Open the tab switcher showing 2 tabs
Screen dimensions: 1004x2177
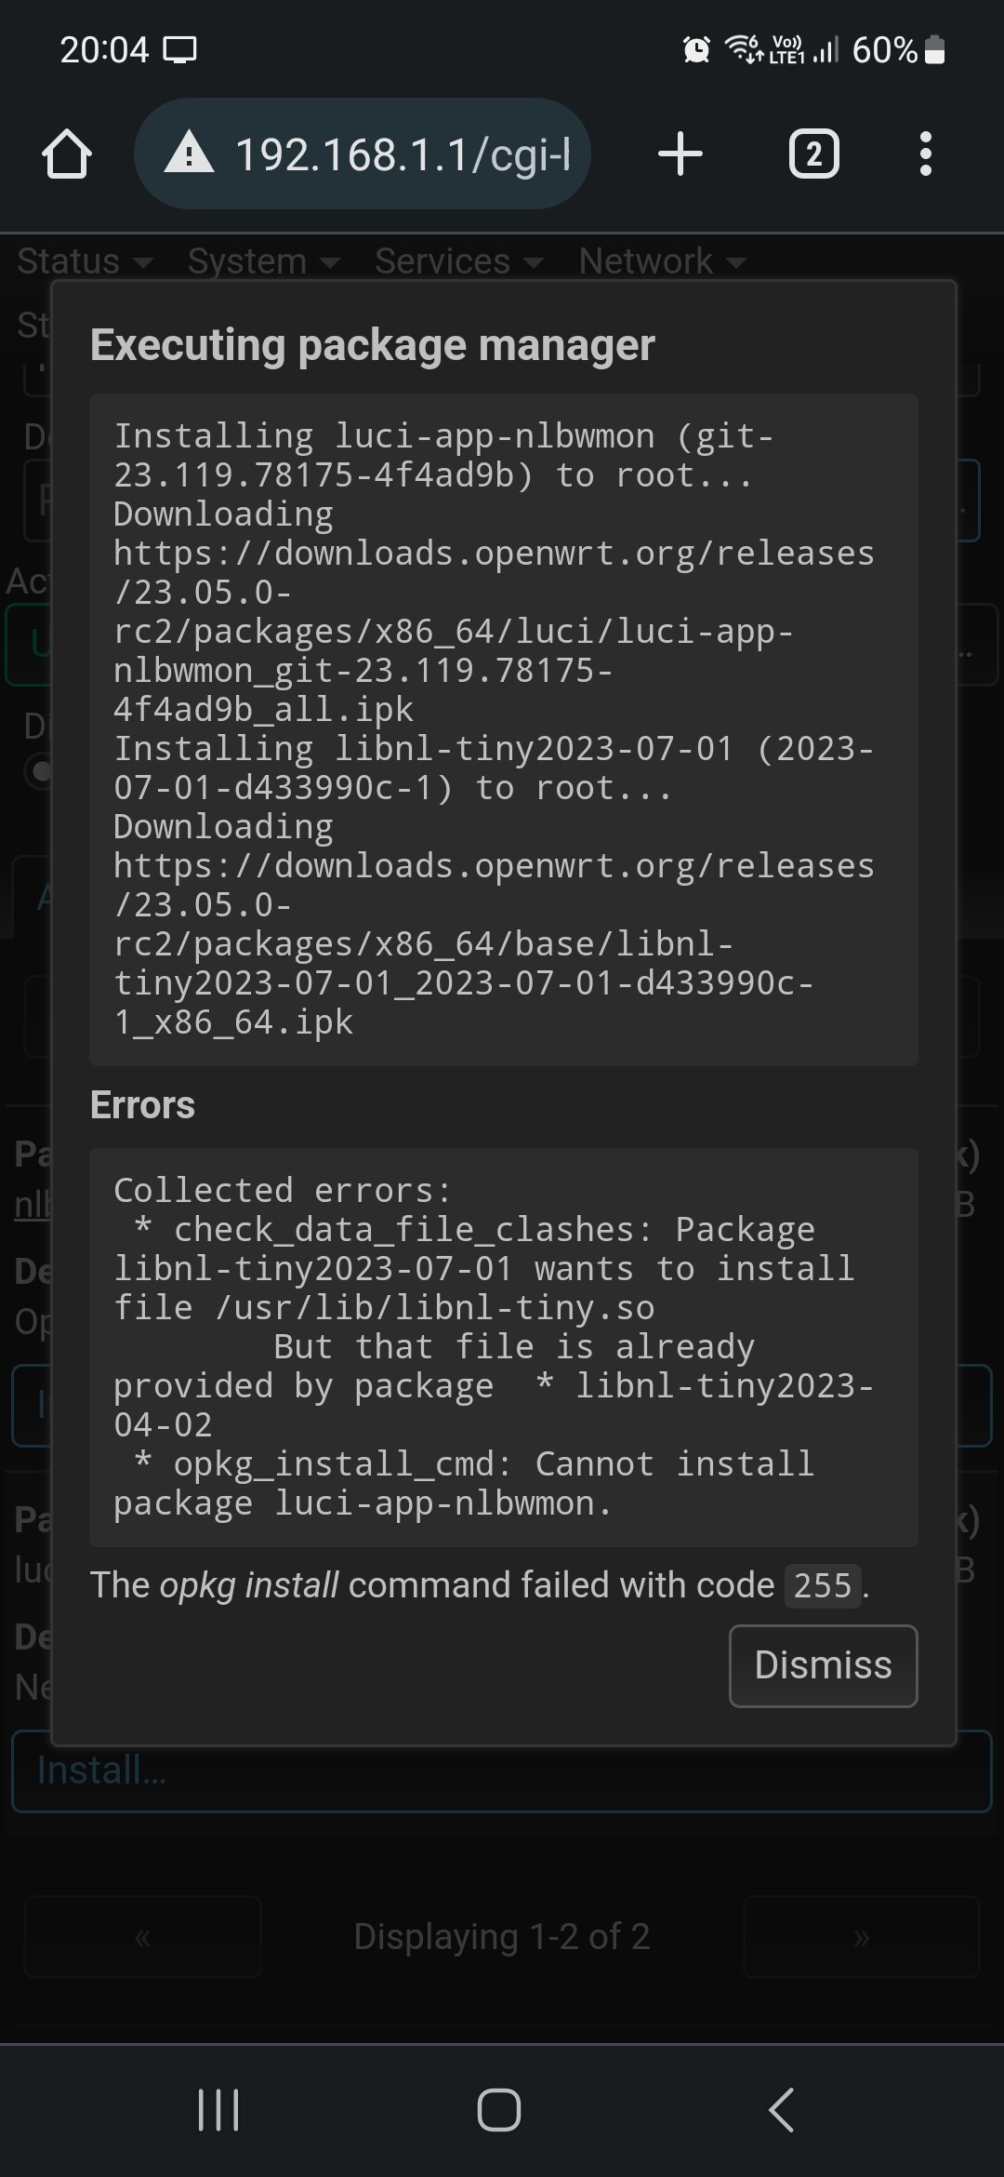click(813, 154)
